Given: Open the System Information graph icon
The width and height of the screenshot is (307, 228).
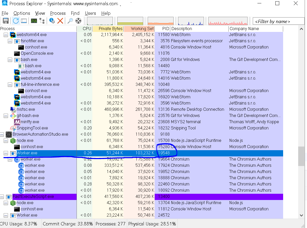Looking at the screenshot, I should click(34, 21).
